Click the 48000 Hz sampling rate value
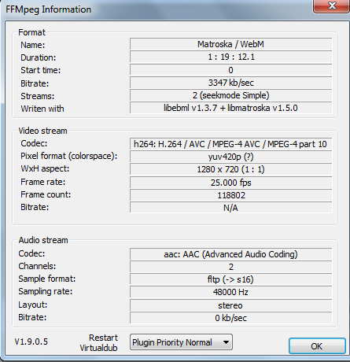This screenshot has width=350, height=362. click(230, 292)
